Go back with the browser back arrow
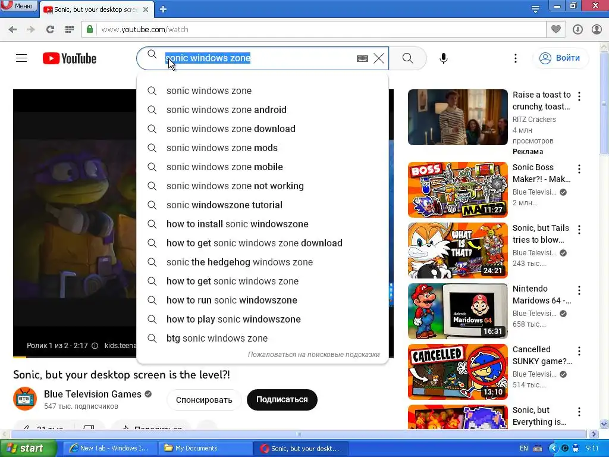609x457 pixels. pos(12,30)
